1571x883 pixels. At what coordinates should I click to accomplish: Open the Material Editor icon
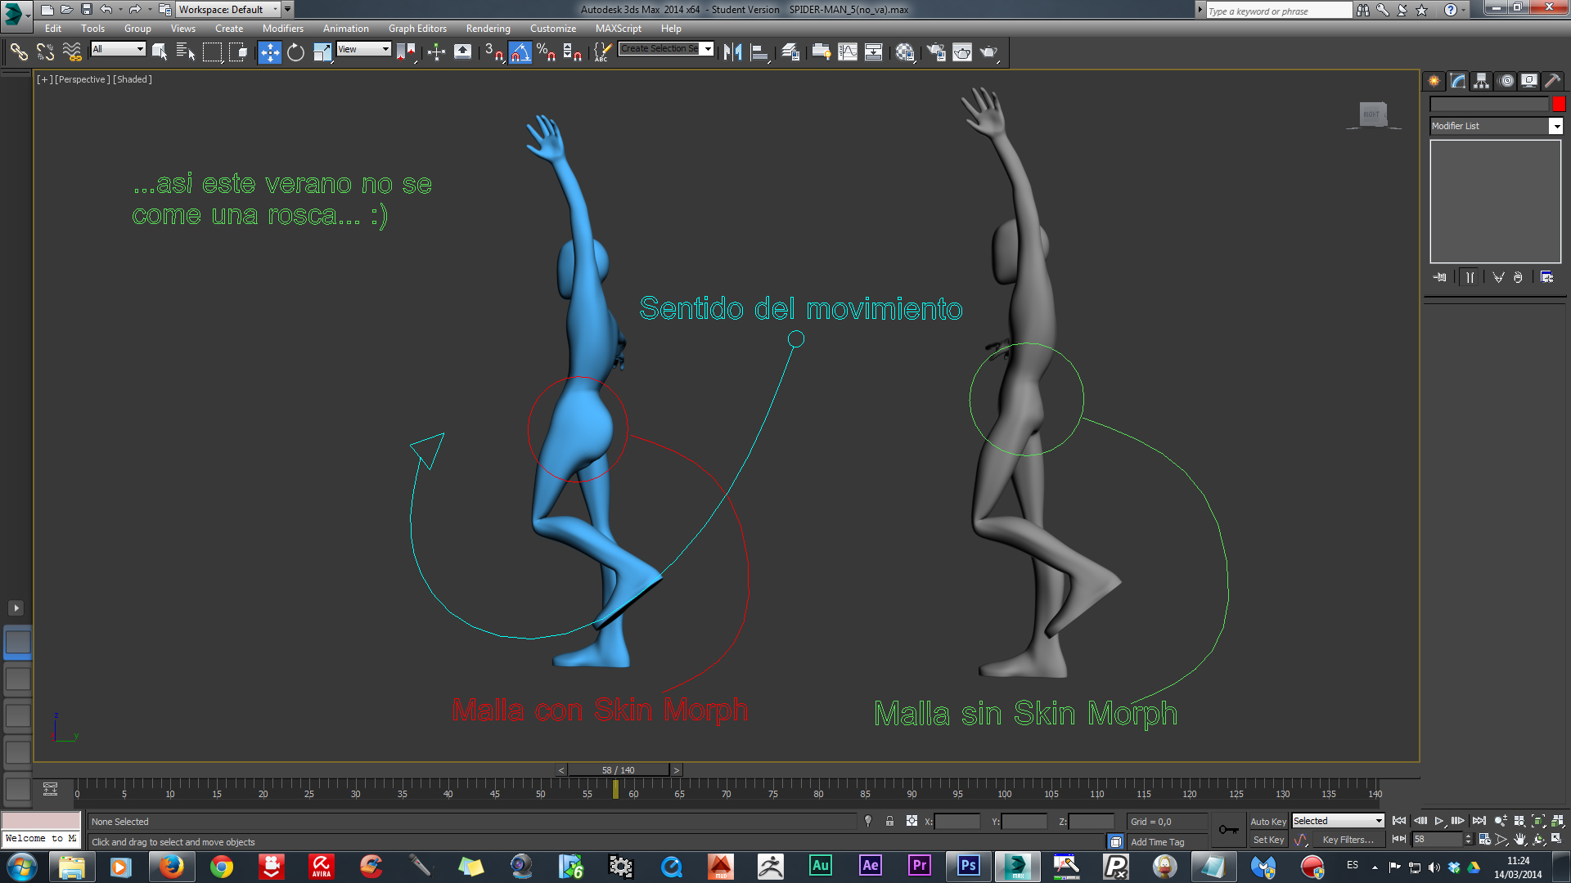point(904,52)
